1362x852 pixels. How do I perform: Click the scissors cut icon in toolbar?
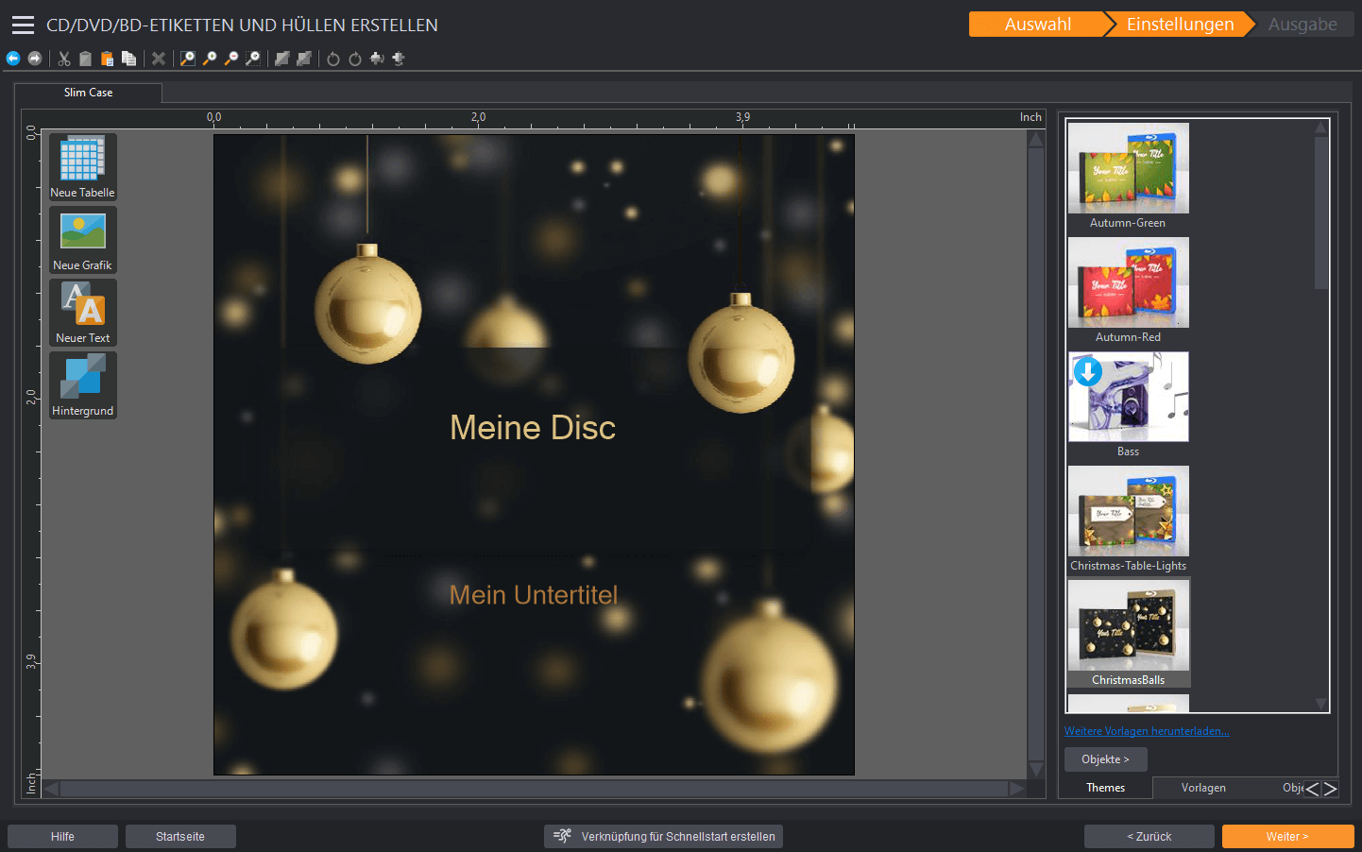[64, 59]
